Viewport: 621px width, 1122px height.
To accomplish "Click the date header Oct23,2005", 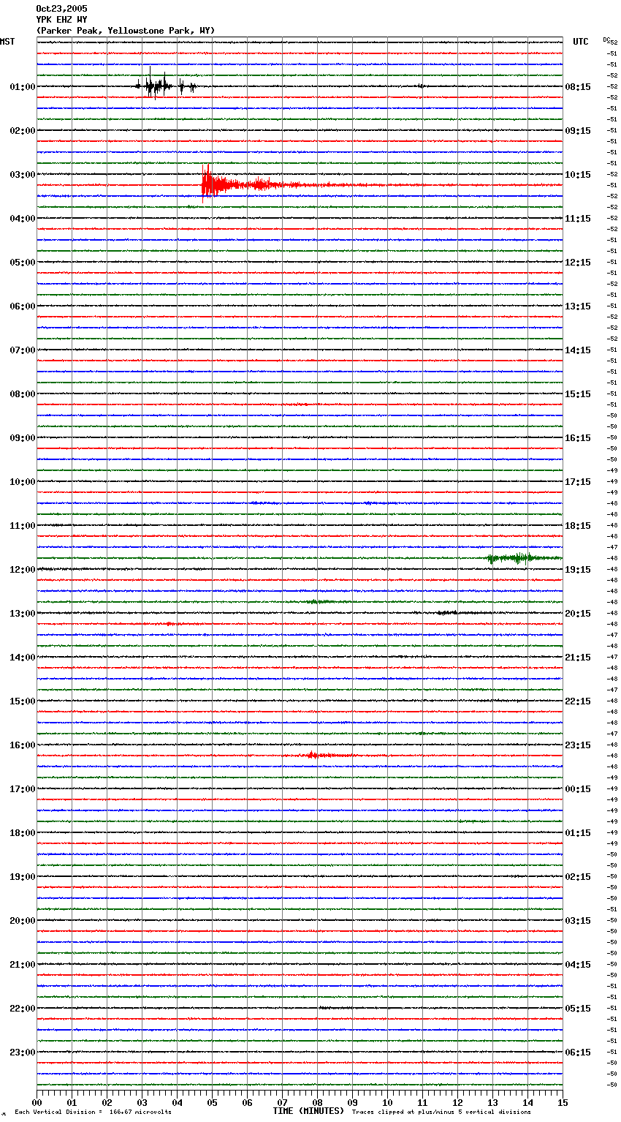I will point(61,9).
